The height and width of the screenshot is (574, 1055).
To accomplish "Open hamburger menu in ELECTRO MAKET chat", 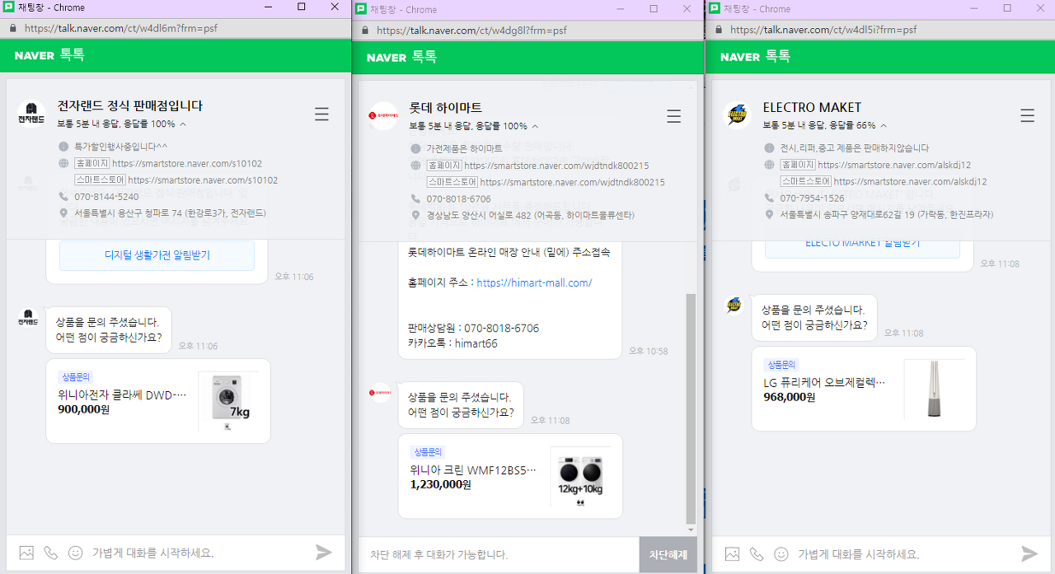I will pyautogui.click(x=1028, y=115).
